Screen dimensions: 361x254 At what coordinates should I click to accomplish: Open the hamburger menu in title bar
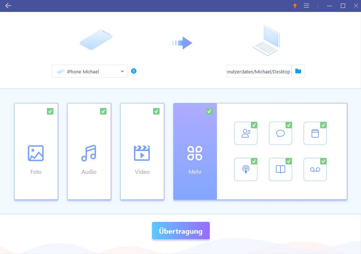click(x=306, y=6)
